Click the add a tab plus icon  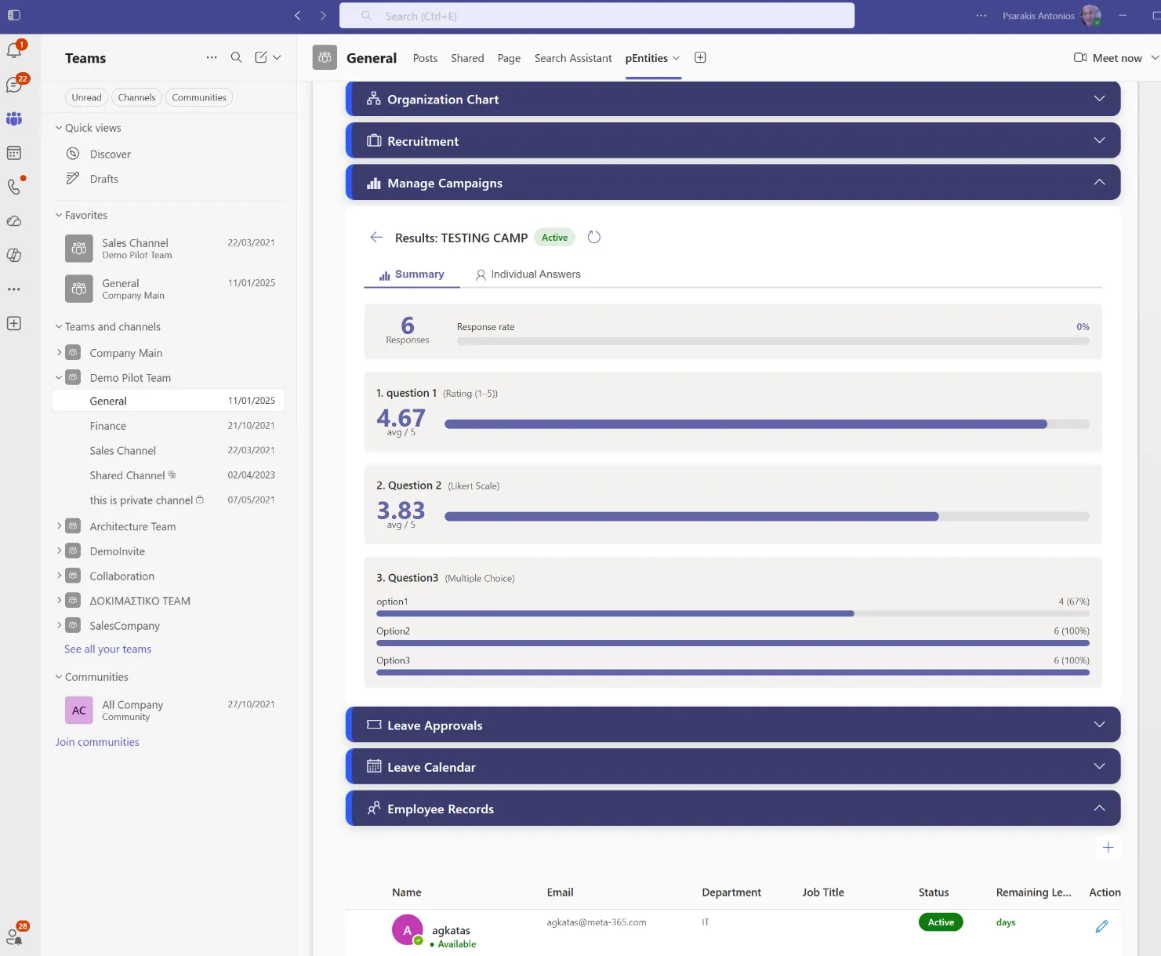click(700, 57)
